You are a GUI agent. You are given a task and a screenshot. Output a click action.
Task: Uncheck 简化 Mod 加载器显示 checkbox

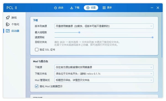[37, 86]
